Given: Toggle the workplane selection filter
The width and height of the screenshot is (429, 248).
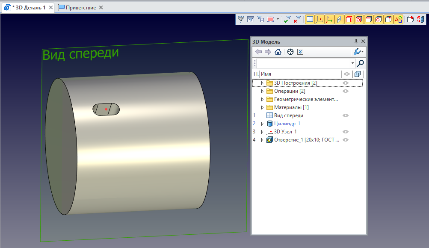Looking at the screenshot, I should (310, 19).
